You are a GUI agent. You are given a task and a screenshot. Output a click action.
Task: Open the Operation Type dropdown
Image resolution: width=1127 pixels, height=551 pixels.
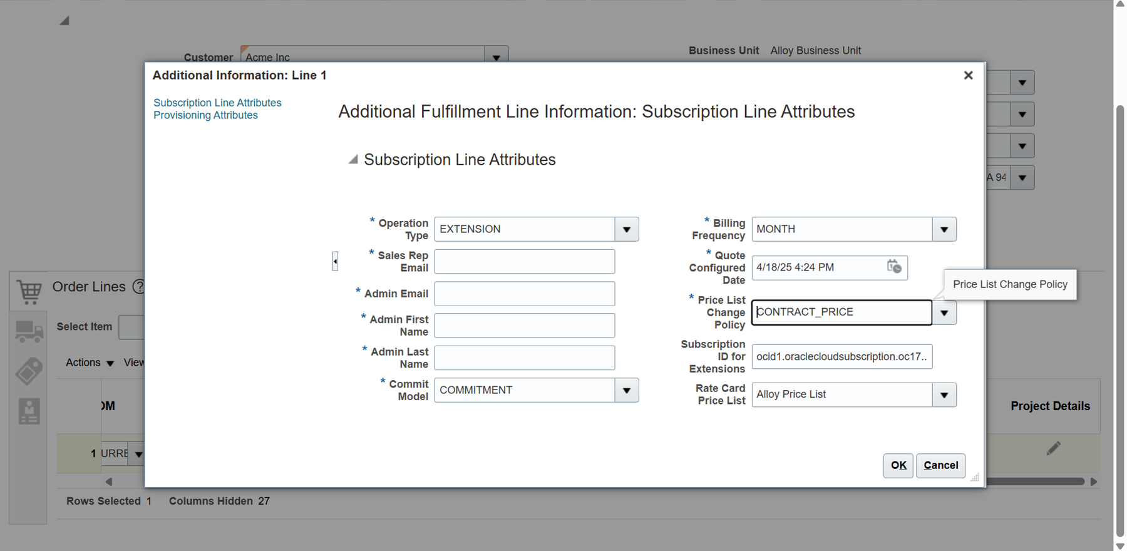(x=627, y=229)
